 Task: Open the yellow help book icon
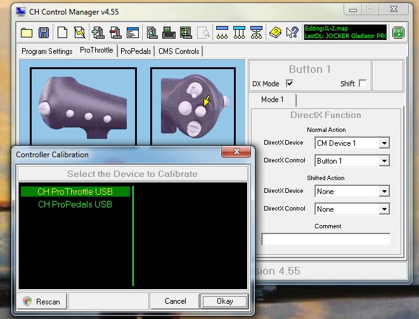click(276, 32)
